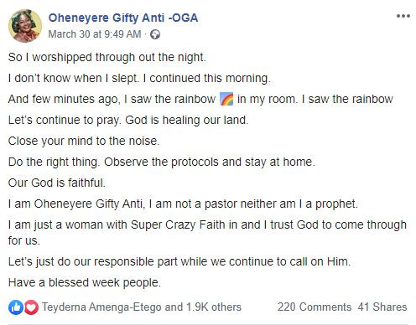Open the Oheneyere Gifty Anti -OGA profile name
416x325 pixels.
tap(123, 18)
